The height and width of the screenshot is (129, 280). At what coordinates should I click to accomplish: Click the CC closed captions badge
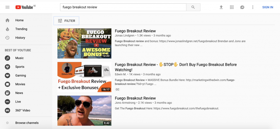coord(117,89)
